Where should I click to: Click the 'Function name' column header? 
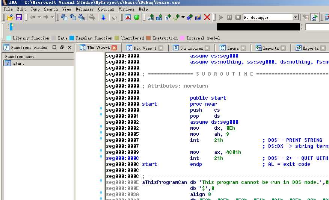(38, 56)
